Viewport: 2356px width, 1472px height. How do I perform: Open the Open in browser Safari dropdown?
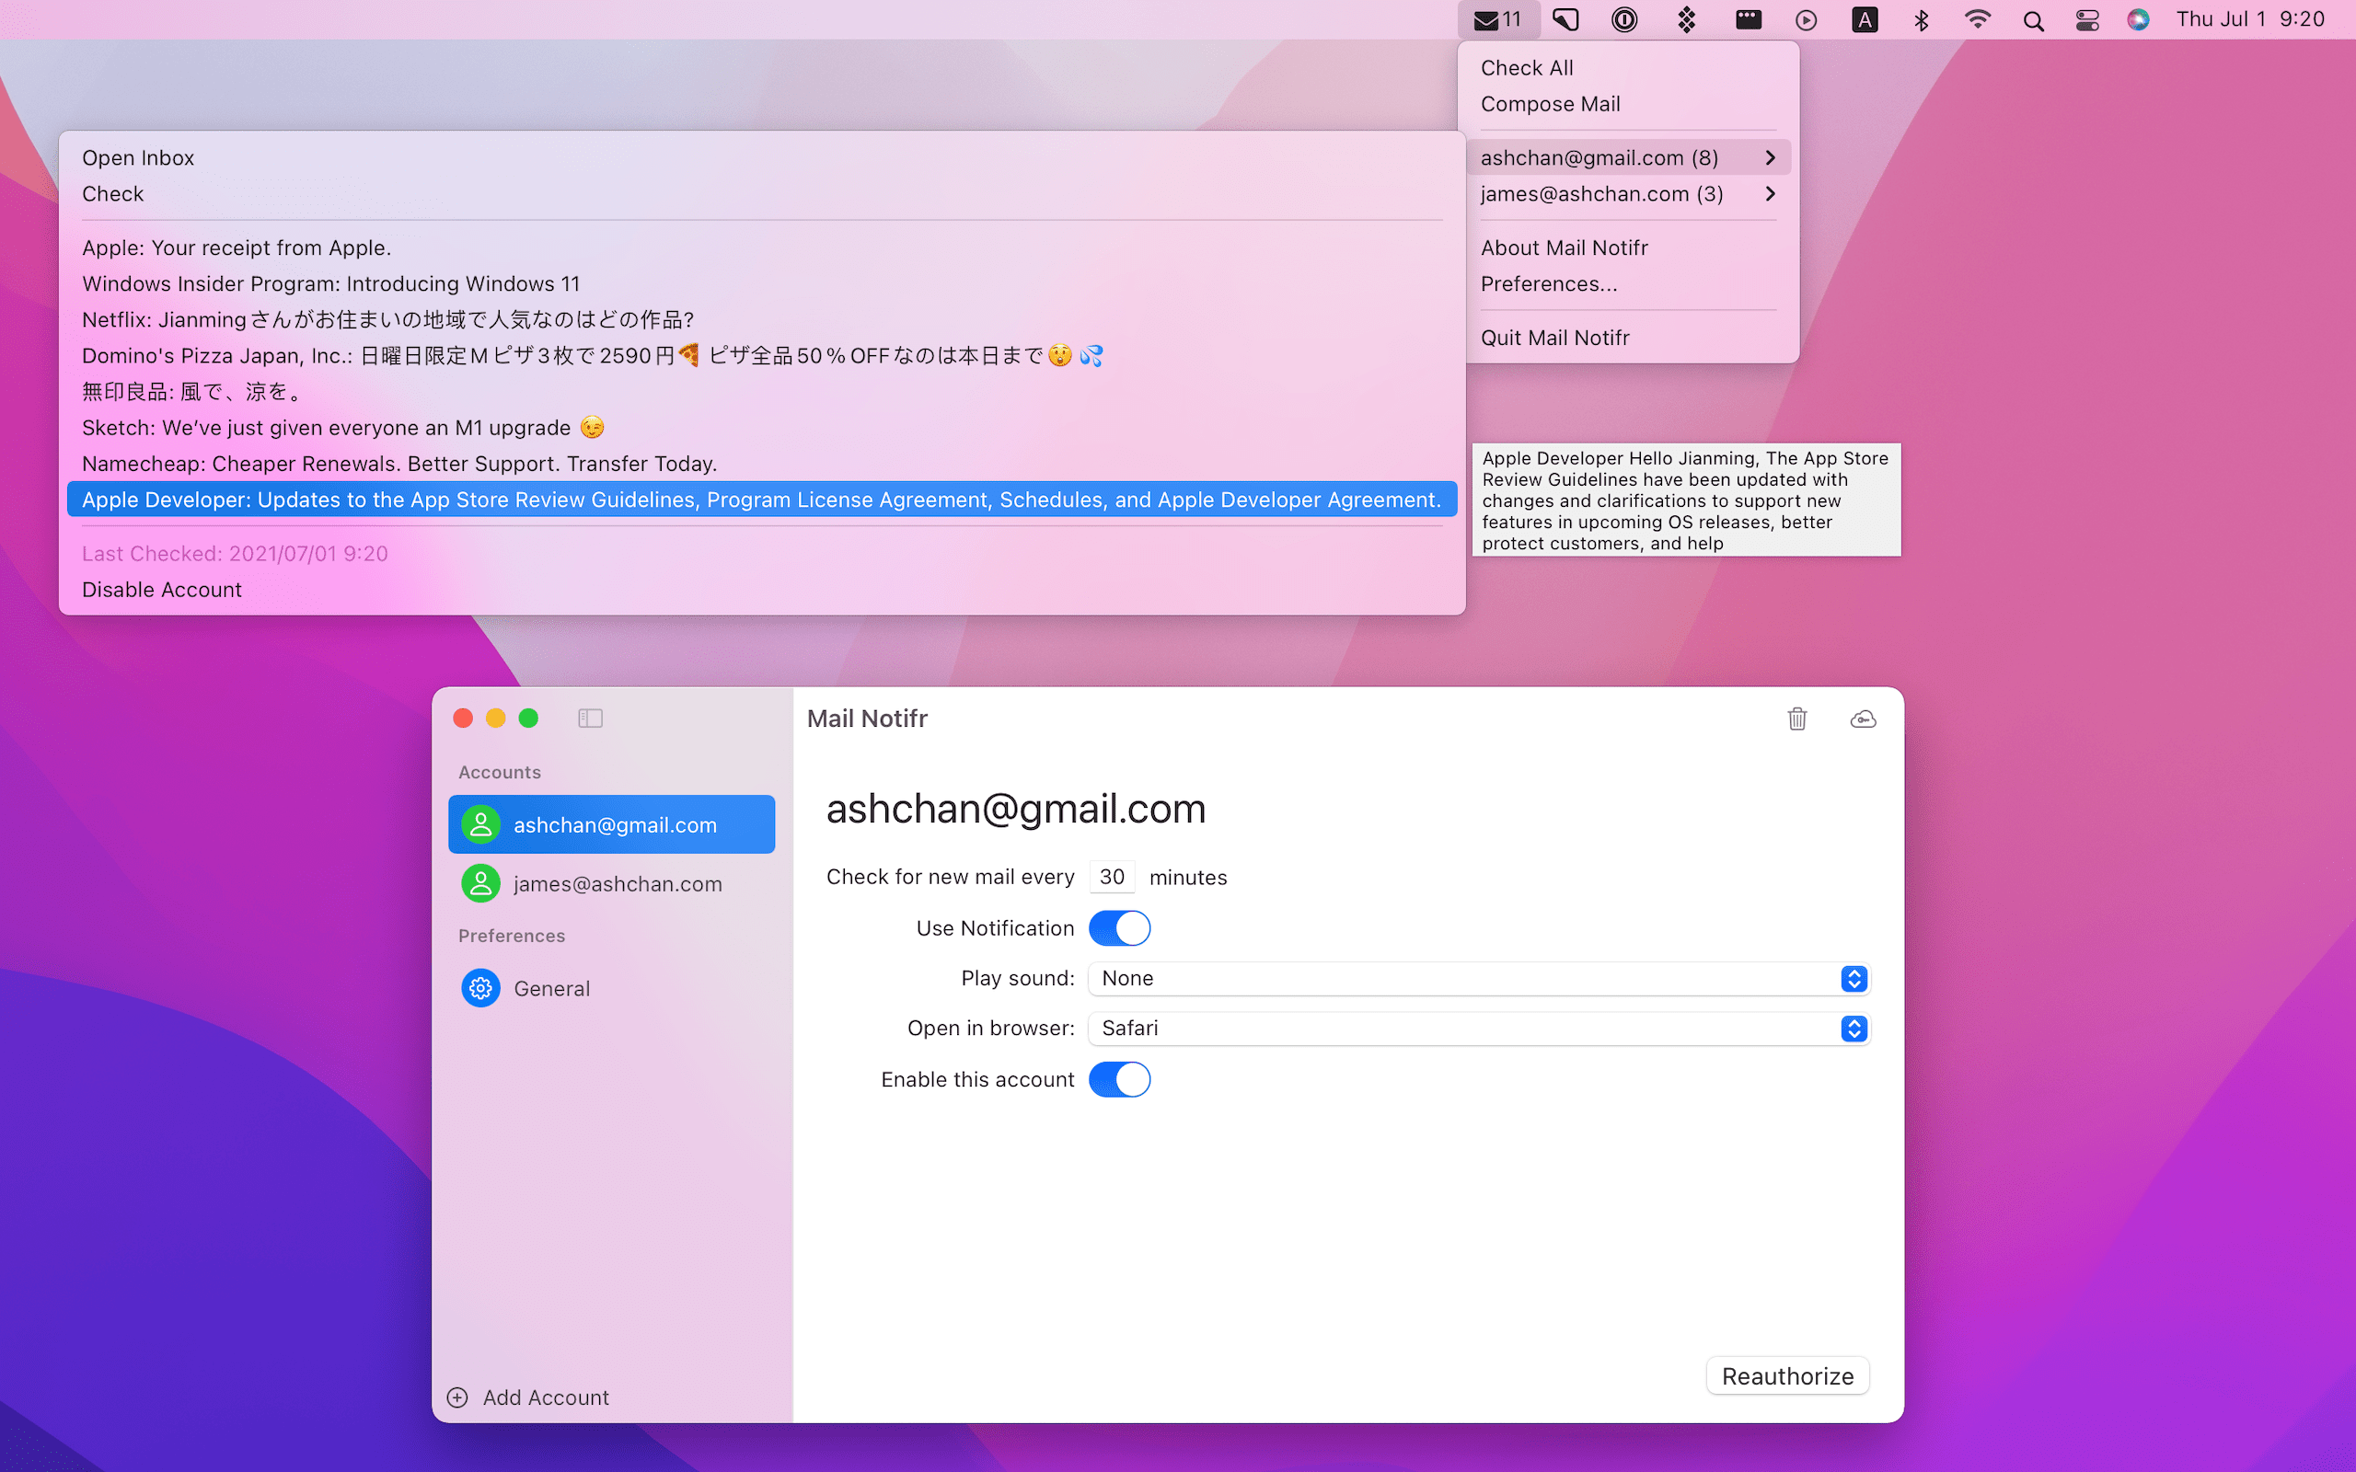pos(1479,1028)
